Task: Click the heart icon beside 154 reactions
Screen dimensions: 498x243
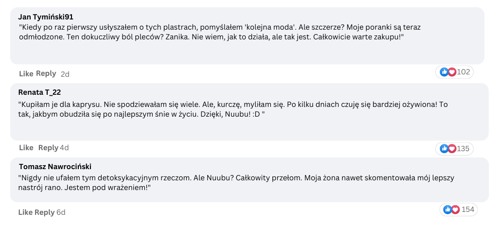Action: (456, 209)
